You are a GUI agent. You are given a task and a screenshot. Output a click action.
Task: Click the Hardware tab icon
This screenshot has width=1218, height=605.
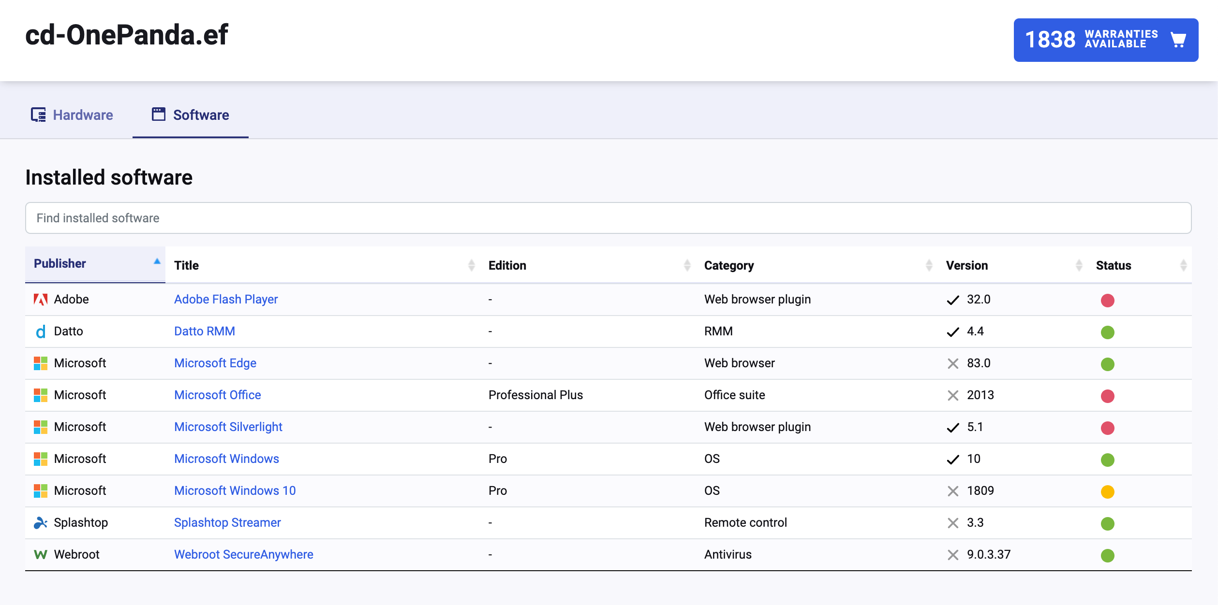38,115
